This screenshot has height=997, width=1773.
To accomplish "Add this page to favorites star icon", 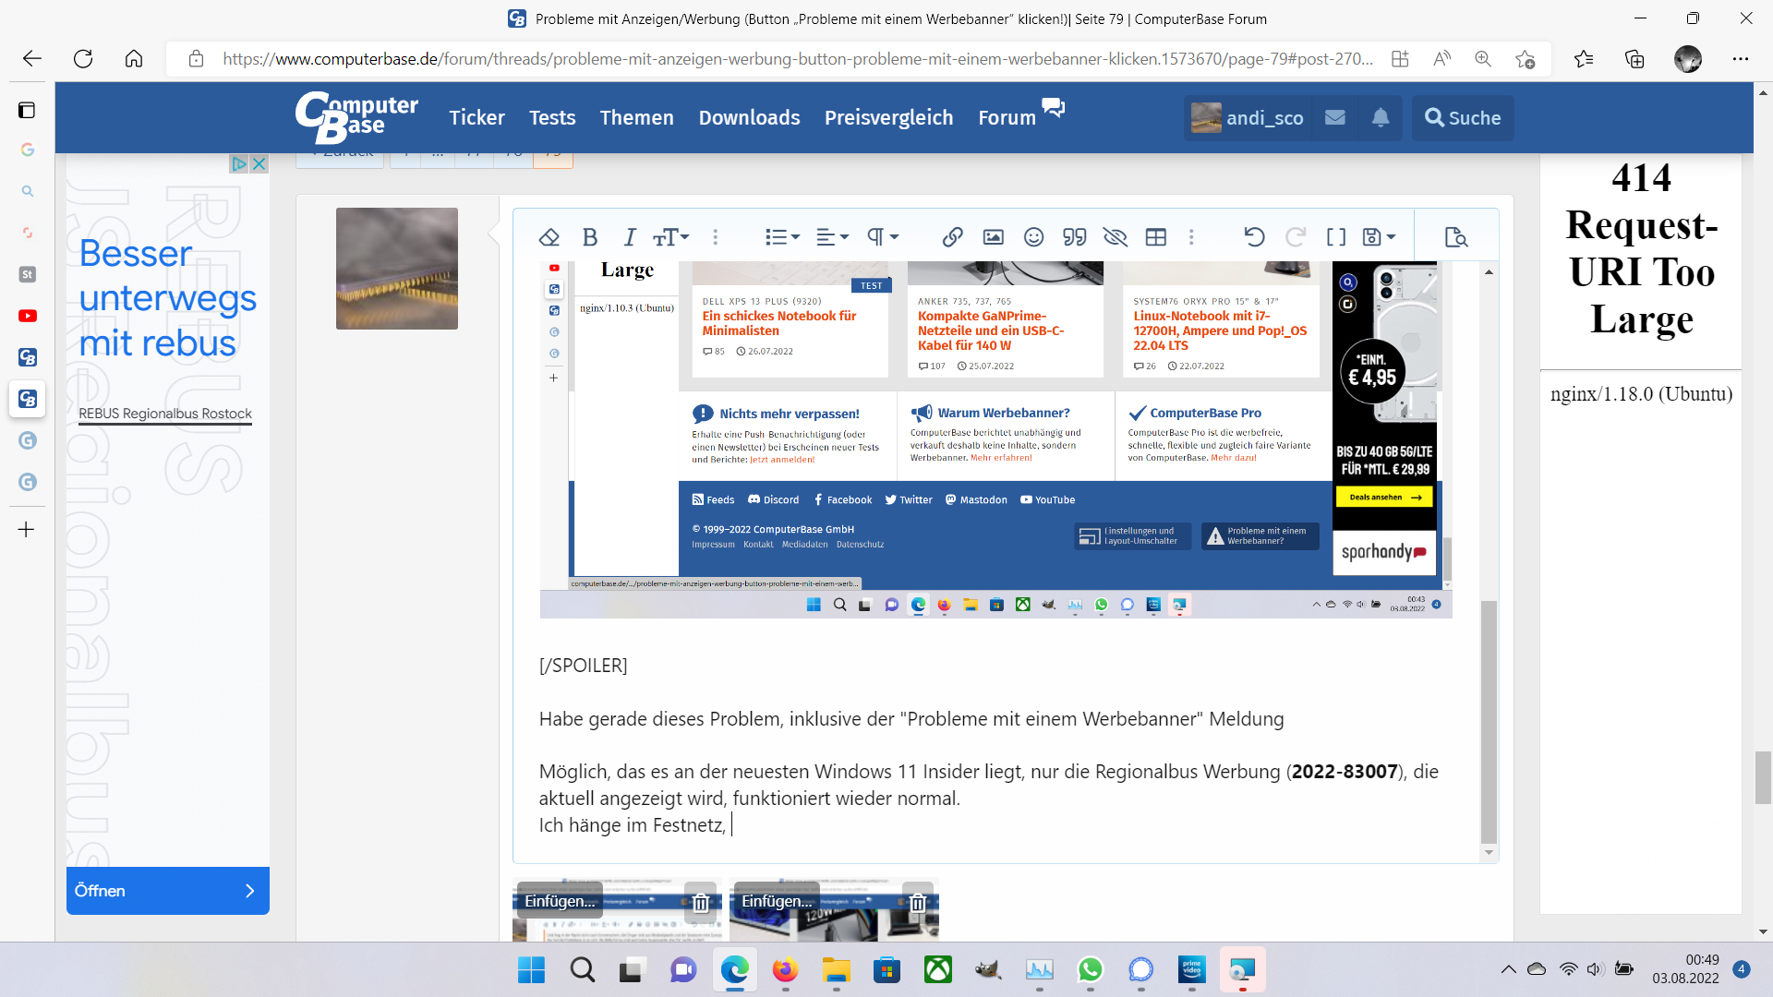I will [x=1525, y=58].
